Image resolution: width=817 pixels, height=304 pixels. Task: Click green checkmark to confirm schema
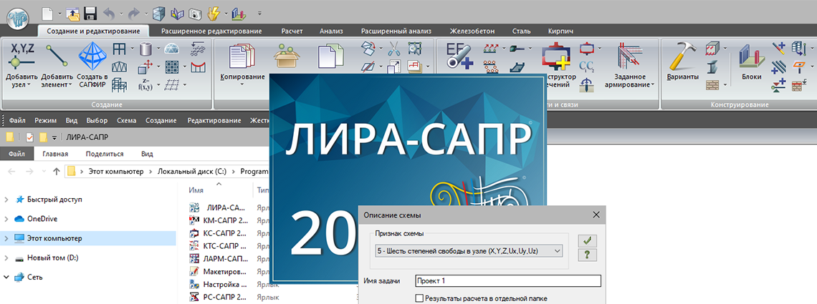[588, 241]
